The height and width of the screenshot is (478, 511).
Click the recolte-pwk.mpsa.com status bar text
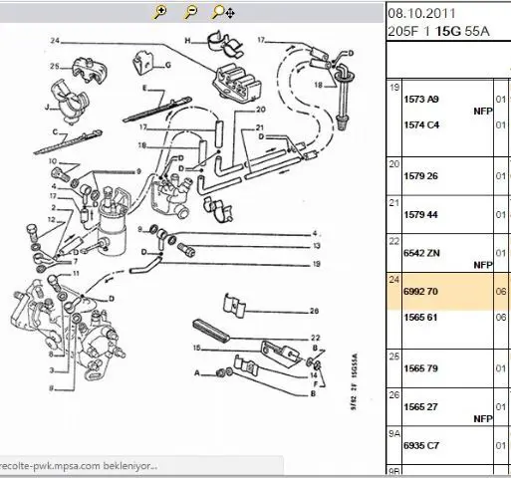(79, 465)
